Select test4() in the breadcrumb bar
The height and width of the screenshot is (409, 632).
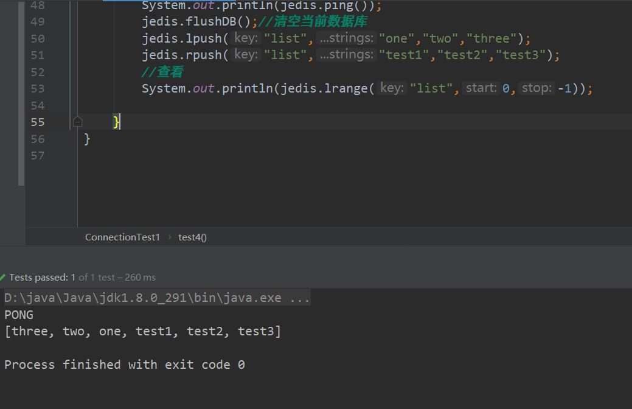pyautogui.click(x=192, y=237)
